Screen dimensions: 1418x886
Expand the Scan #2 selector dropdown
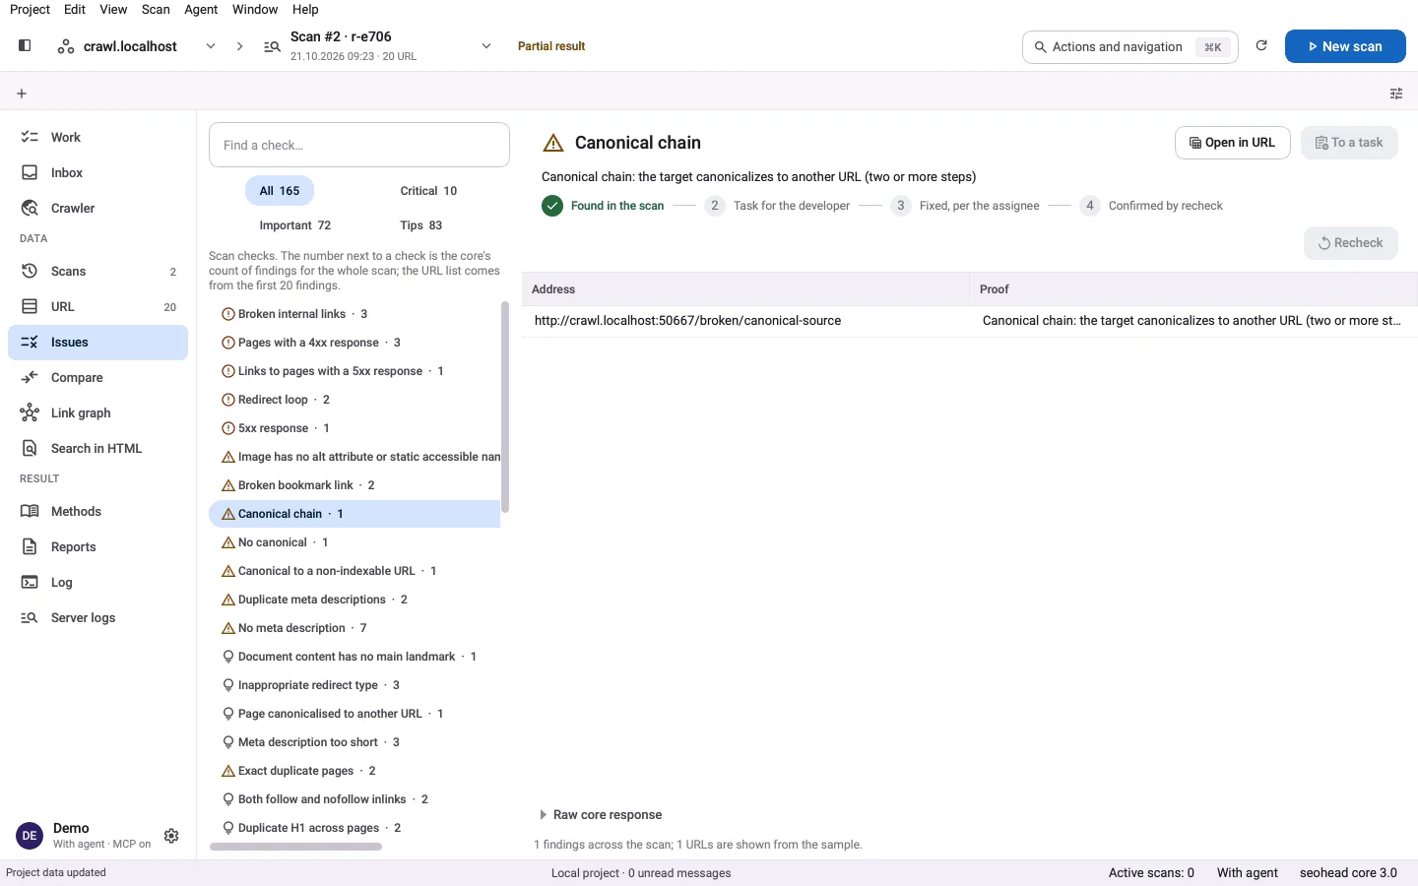click(x=485, y=46)
